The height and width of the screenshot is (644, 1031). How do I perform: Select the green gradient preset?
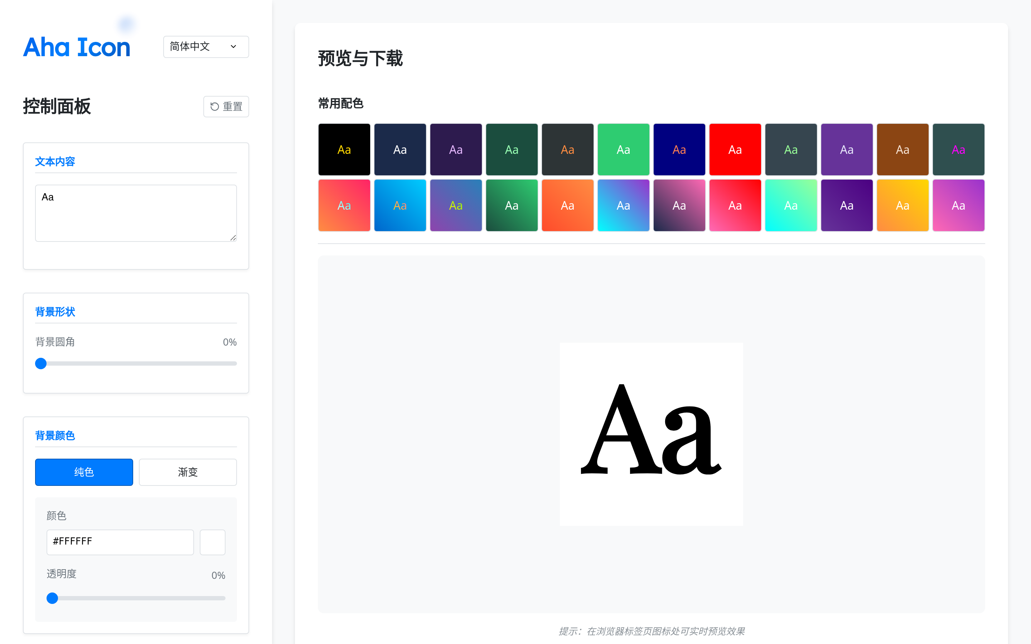tap(512, 205)
